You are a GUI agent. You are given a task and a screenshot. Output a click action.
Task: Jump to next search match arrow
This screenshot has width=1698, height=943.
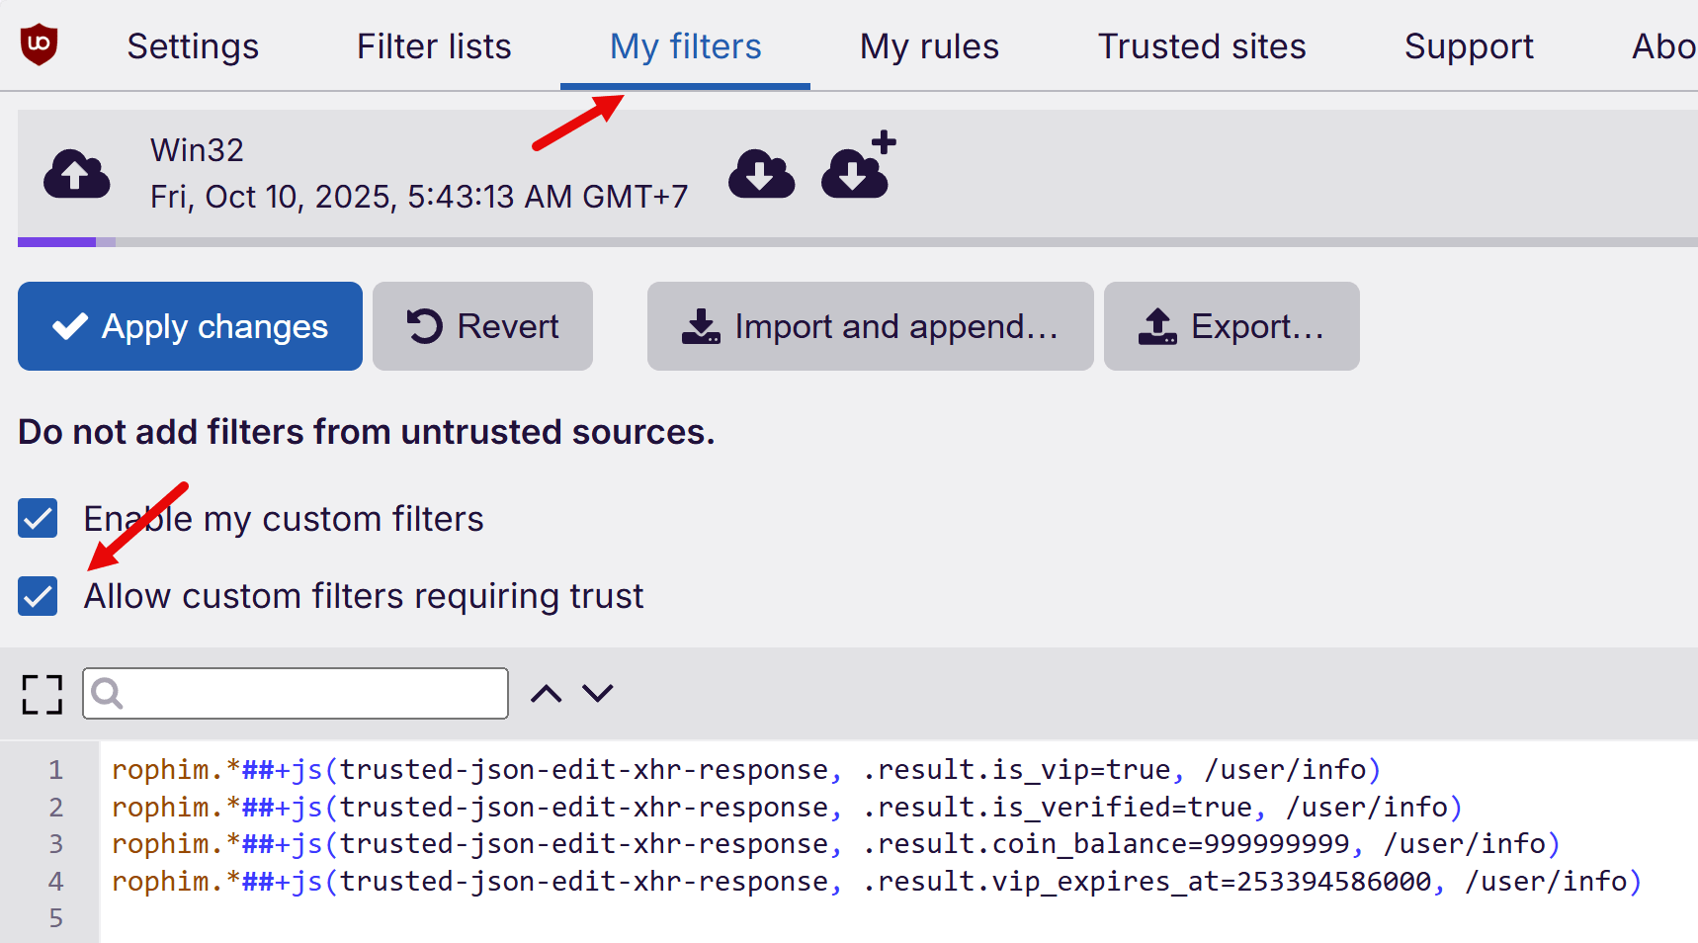click(x=598, y=694)
